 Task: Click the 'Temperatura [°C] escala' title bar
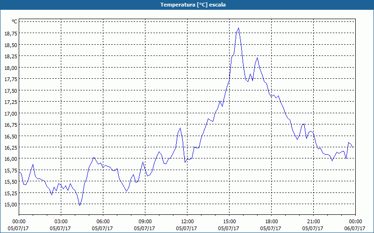pyautogui.click(x=187, y=5)
